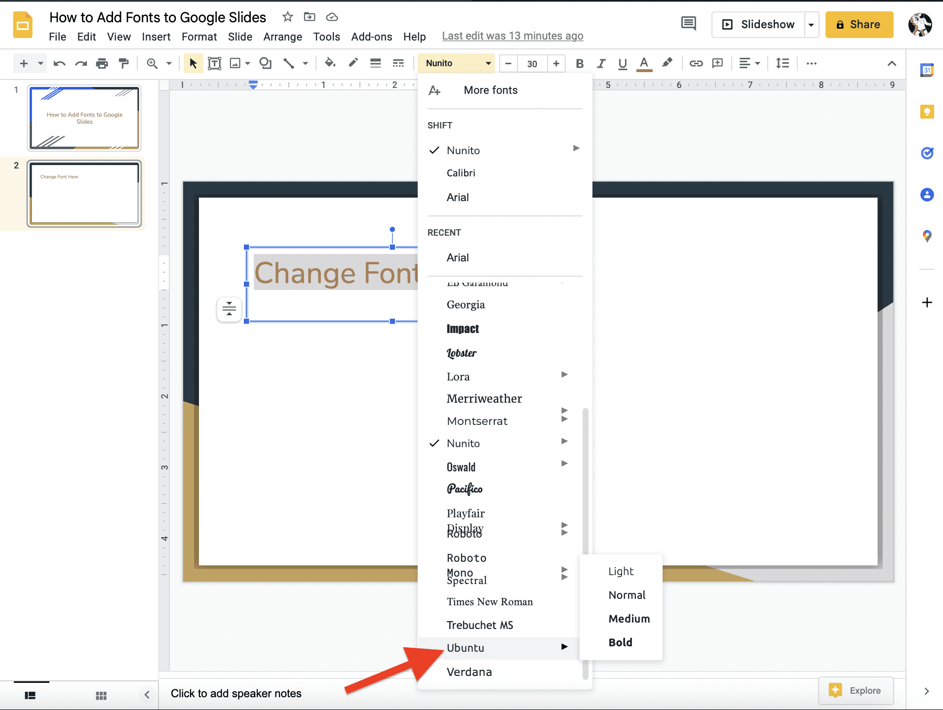
Task: Open Contacts in side panel
Action: [x=927, y=195]
